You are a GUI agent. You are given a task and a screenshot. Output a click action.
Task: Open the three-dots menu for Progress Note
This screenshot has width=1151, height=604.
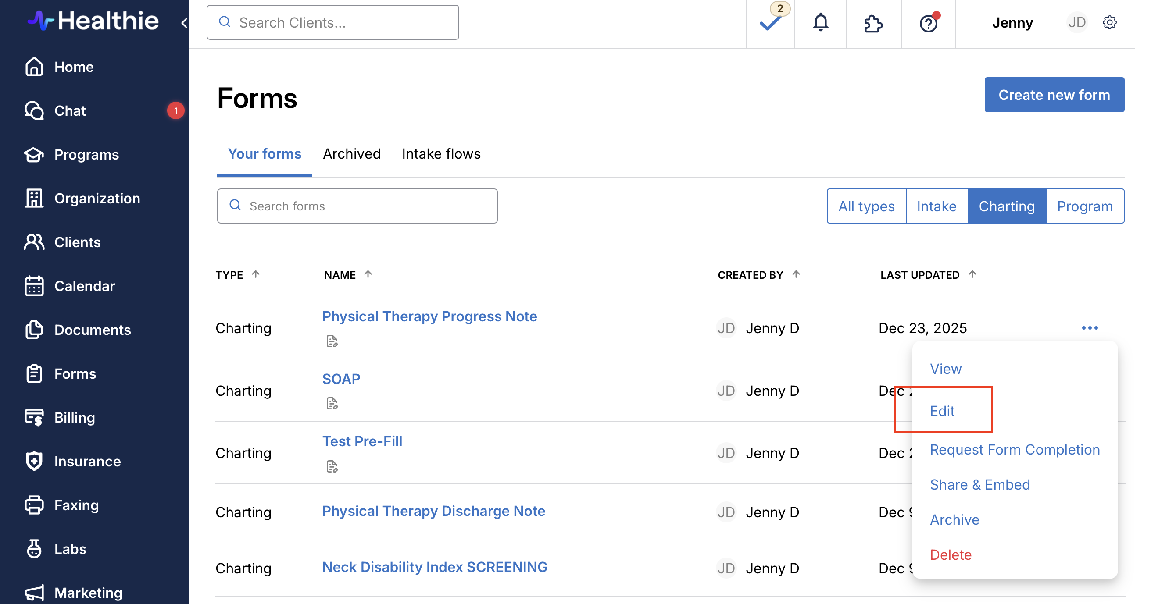pos(1089,328)
